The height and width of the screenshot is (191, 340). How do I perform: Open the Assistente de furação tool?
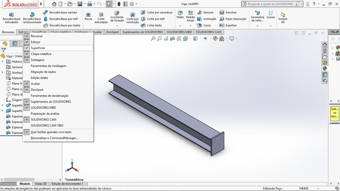(117, 16)
